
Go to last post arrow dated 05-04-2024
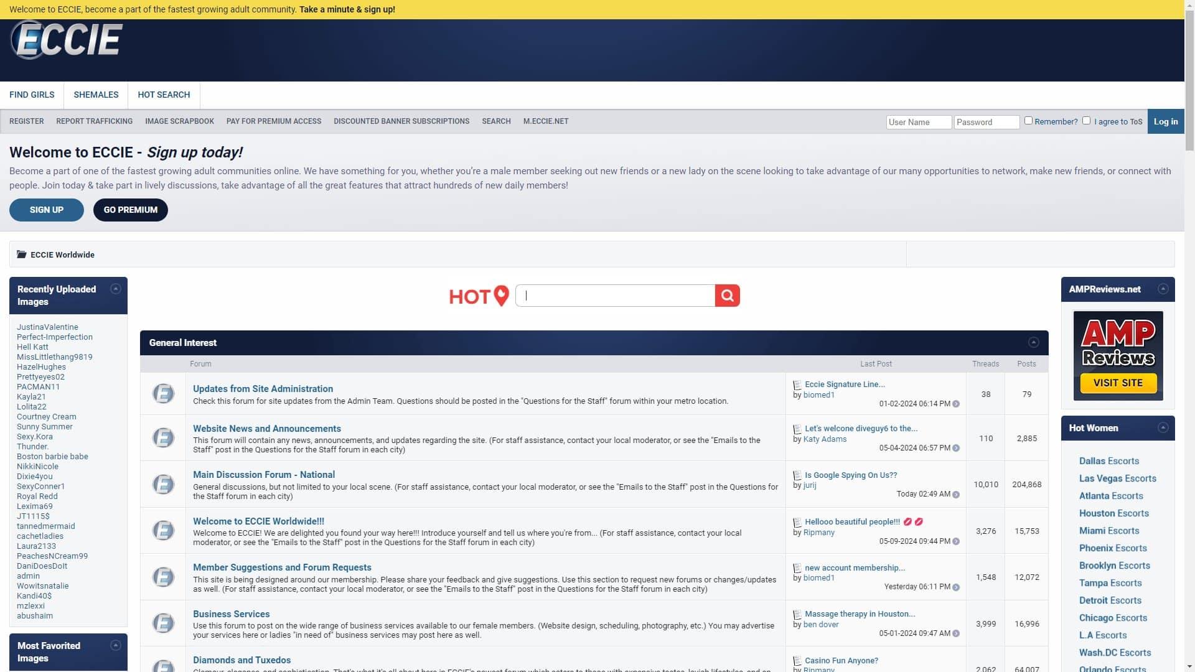[x=956, y=448]
